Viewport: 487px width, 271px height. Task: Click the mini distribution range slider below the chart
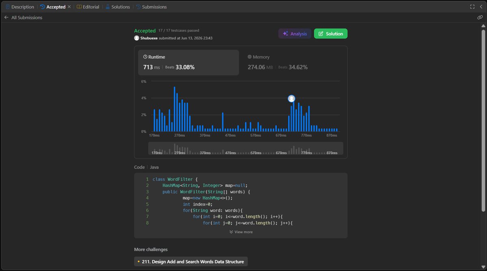click(246, 148)
